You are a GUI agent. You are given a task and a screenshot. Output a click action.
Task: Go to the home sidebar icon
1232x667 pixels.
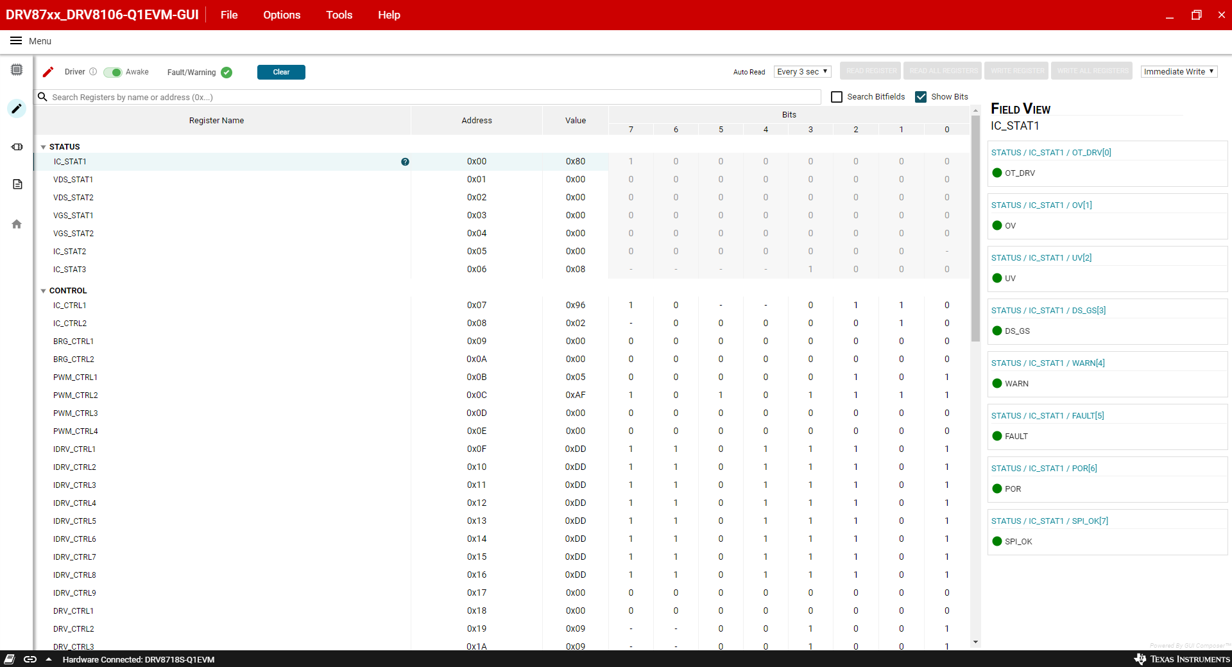[17, 224]
